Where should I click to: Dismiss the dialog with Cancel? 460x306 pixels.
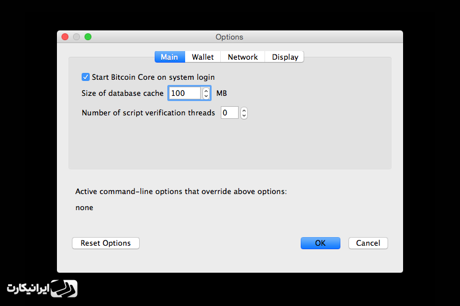[x=368, y=243]
